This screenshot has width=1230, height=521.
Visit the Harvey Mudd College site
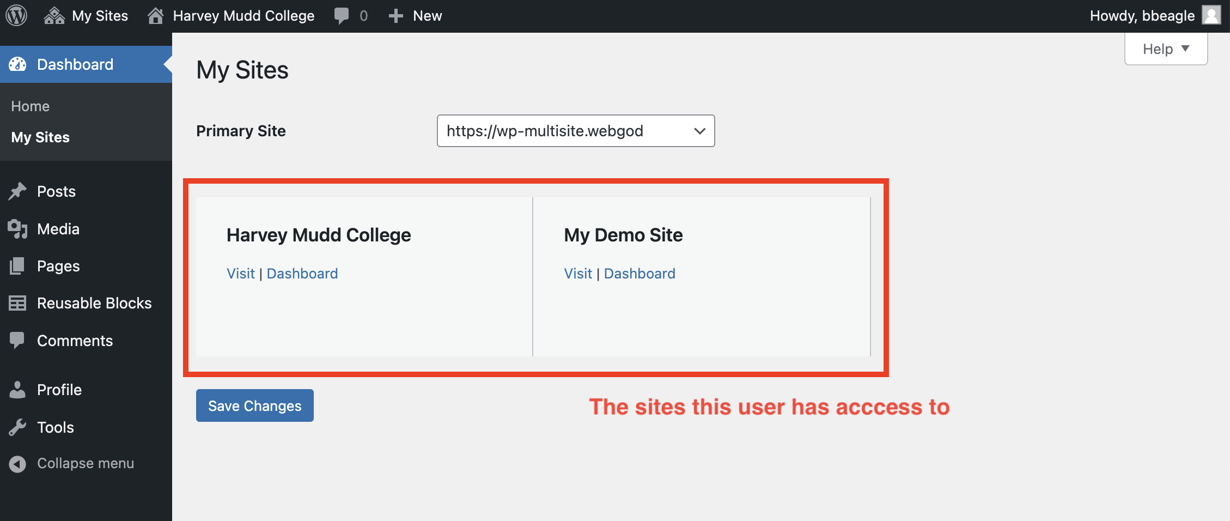point(240,274)
